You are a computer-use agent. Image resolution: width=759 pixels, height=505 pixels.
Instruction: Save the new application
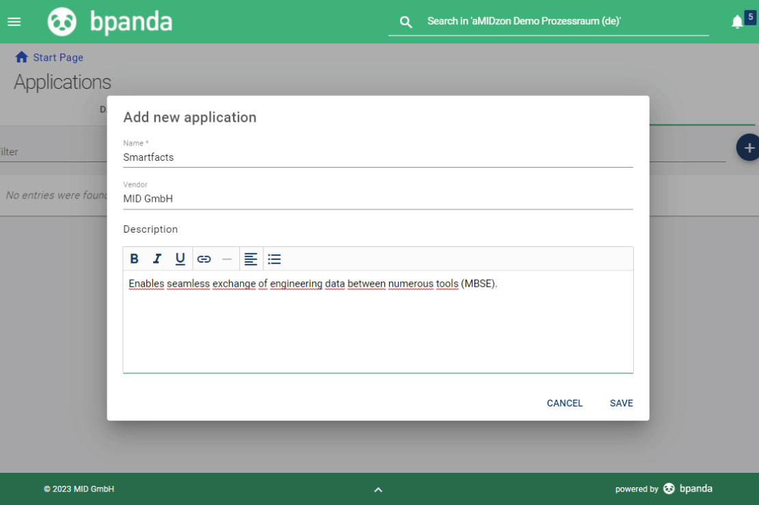621,403
